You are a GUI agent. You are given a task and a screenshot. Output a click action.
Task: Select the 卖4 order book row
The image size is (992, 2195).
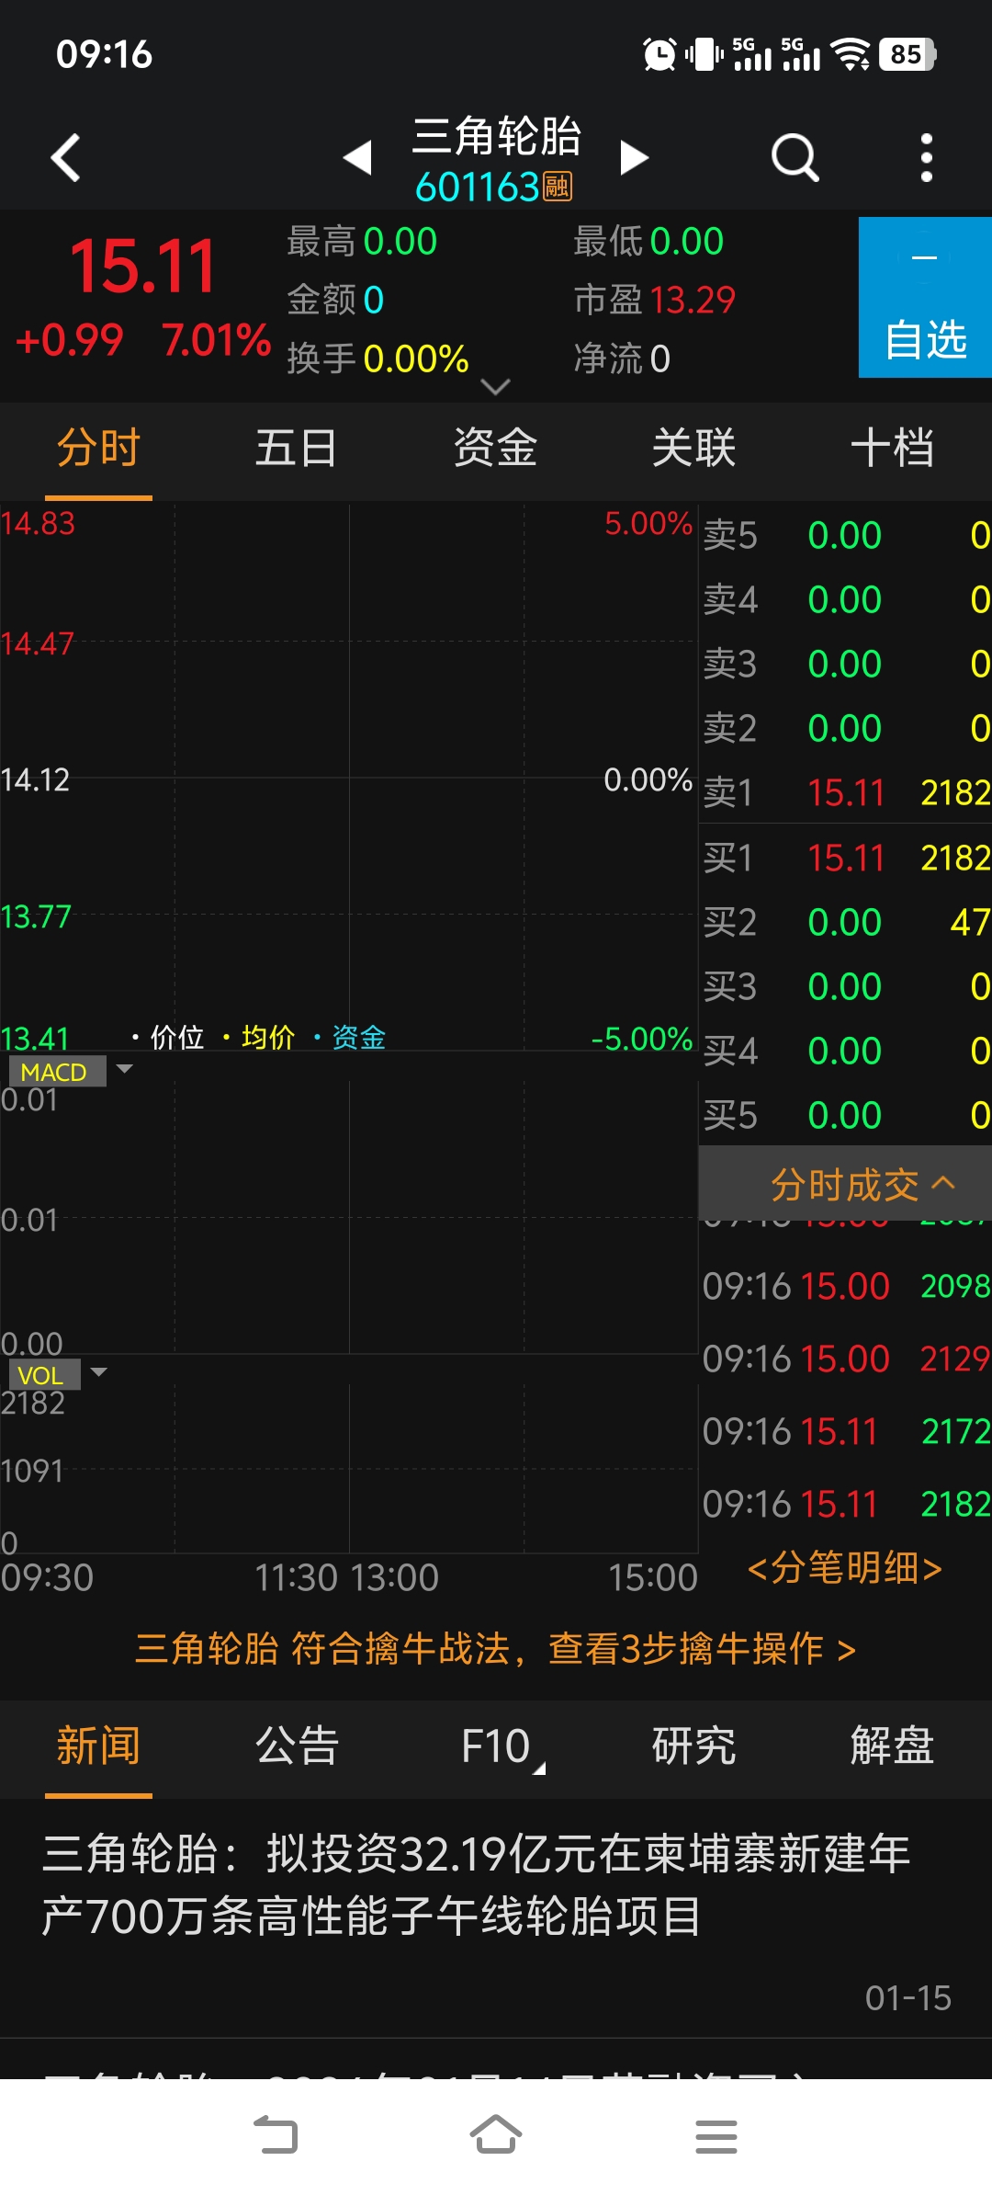pyautogui.click(x=846, y=599)
